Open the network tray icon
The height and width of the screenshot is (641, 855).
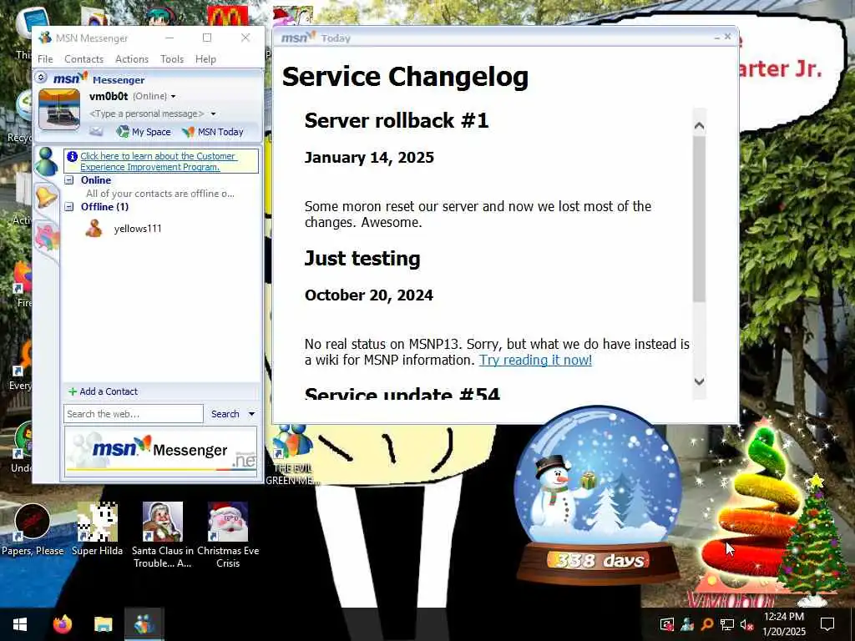726,624
